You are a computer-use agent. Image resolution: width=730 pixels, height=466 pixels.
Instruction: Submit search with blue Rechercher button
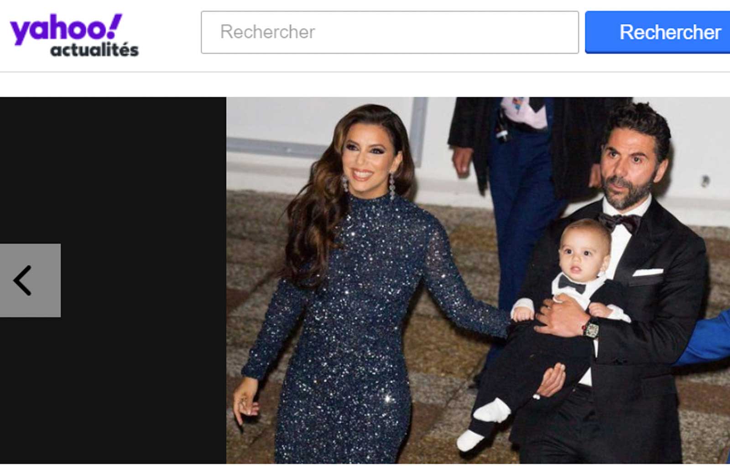tap(657, 32)
